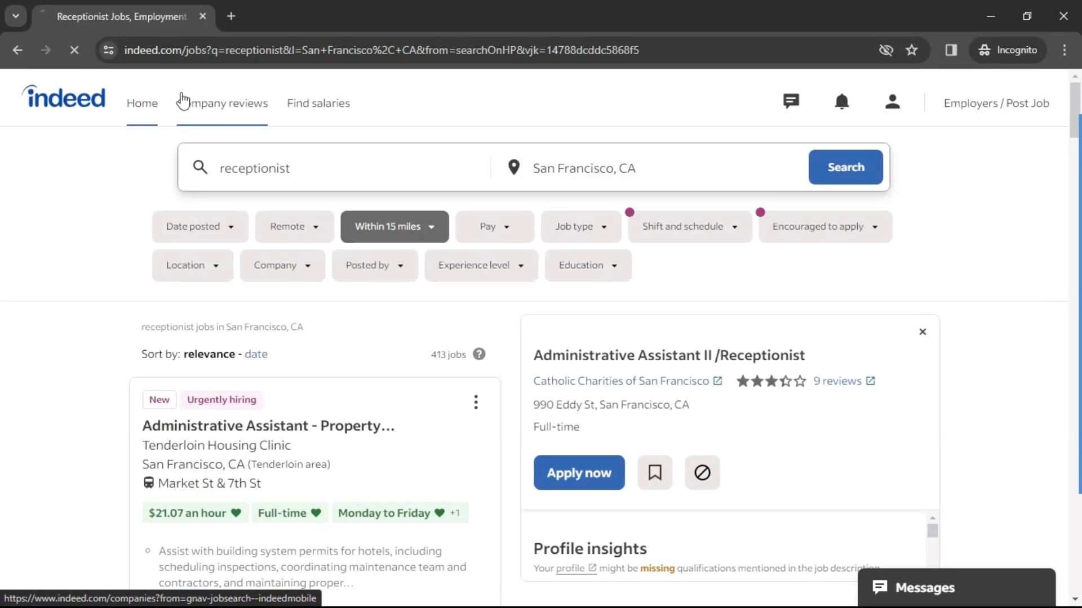Click the Apply now button
Screen dimensions: 1082x608
click(x=579, y=472)
